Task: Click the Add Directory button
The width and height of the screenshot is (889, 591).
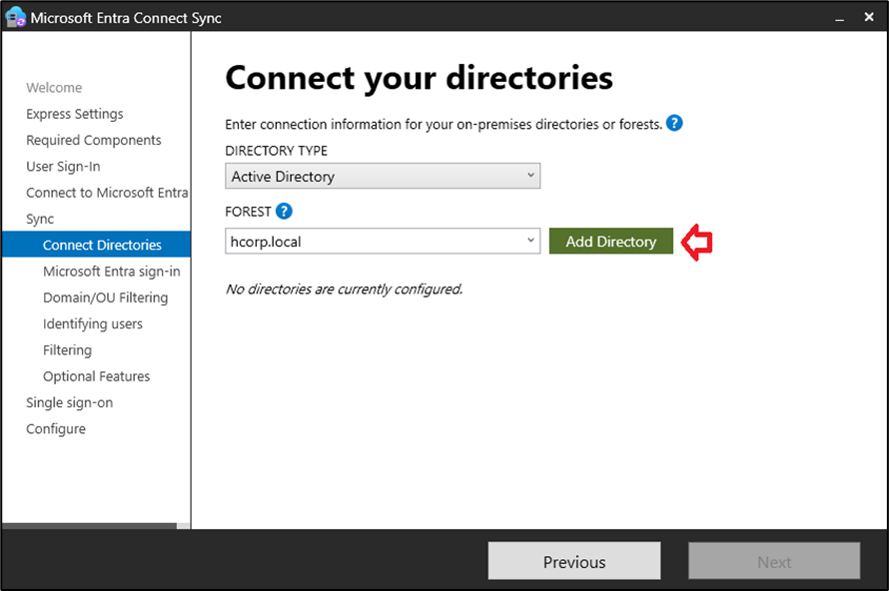Action: pyautogui.click(x=610, y=241)
